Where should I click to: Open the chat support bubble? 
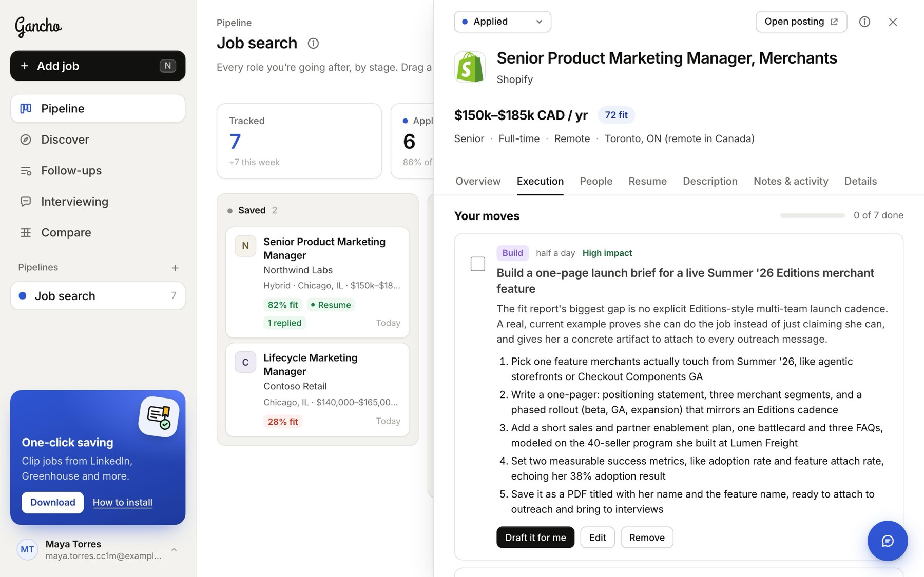888,541
